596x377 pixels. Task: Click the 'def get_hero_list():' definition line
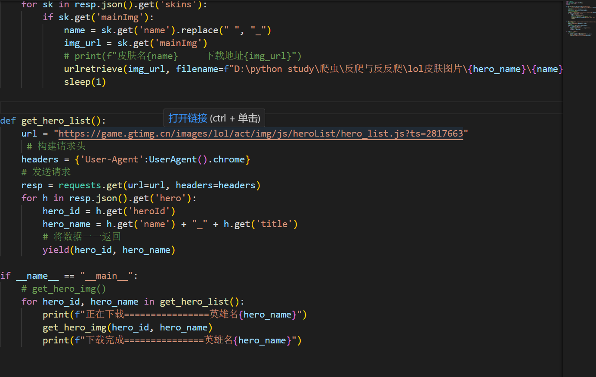(x=53, y=121)
